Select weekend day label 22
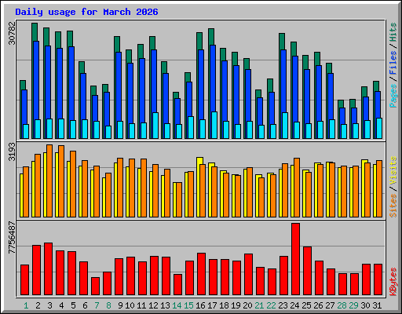Image resolution: width=402 pixels, height=314 pixels. click(271, 305)
